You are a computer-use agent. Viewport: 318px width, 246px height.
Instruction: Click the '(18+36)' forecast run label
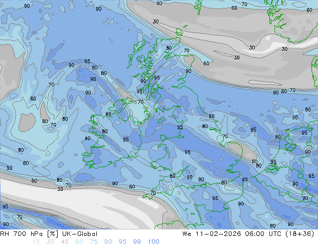pos(300,234)
